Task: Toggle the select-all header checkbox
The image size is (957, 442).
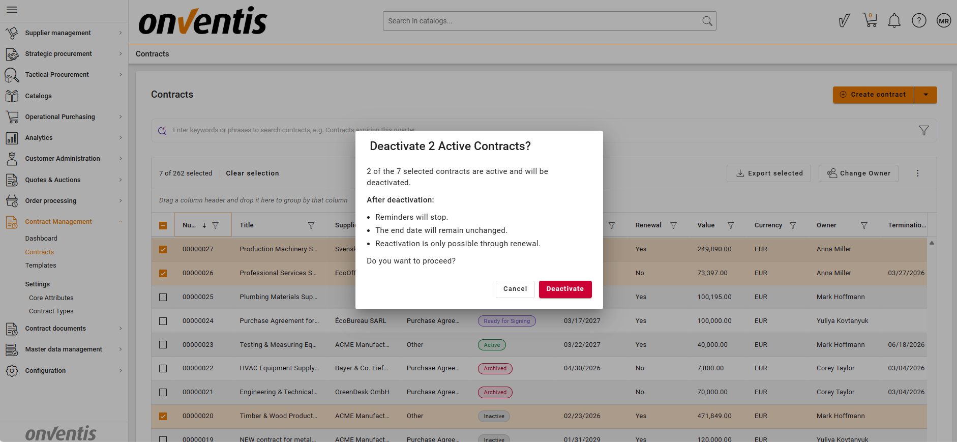Action: point(163,225)
